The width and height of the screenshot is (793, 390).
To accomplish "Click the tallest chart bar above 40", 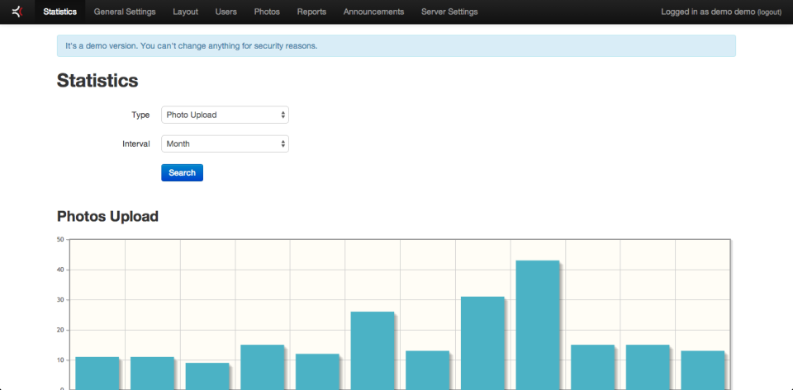I will pos(538,325).
